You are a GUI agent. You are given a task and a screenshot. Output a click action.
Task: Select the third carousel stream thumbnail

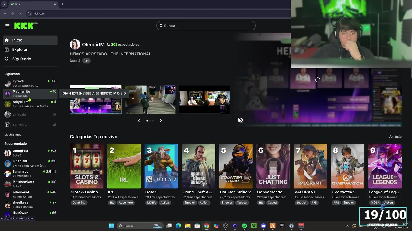click(205, 99)
